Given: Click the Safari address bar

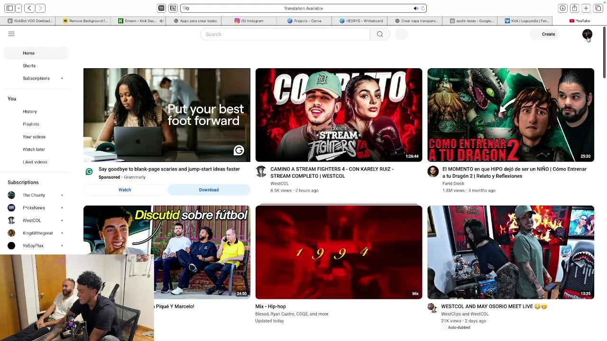Looking at the screenshot, I should 303,8.
